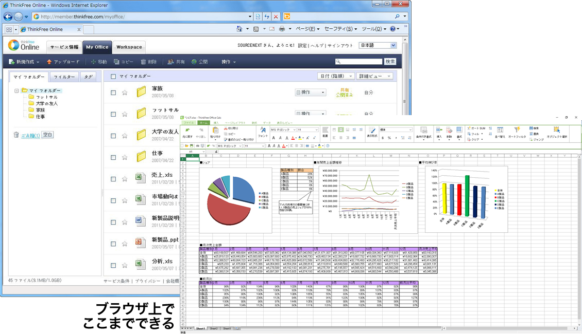Click the save disk icon in Calc quick toolbar
This screenshot has height=334, width=582.
192,146
